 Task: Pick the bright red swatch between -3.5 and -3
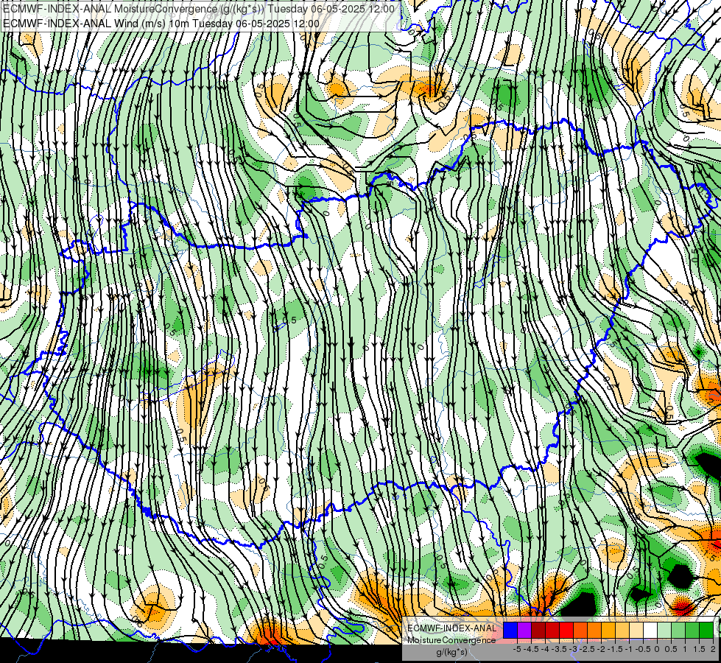566,631
